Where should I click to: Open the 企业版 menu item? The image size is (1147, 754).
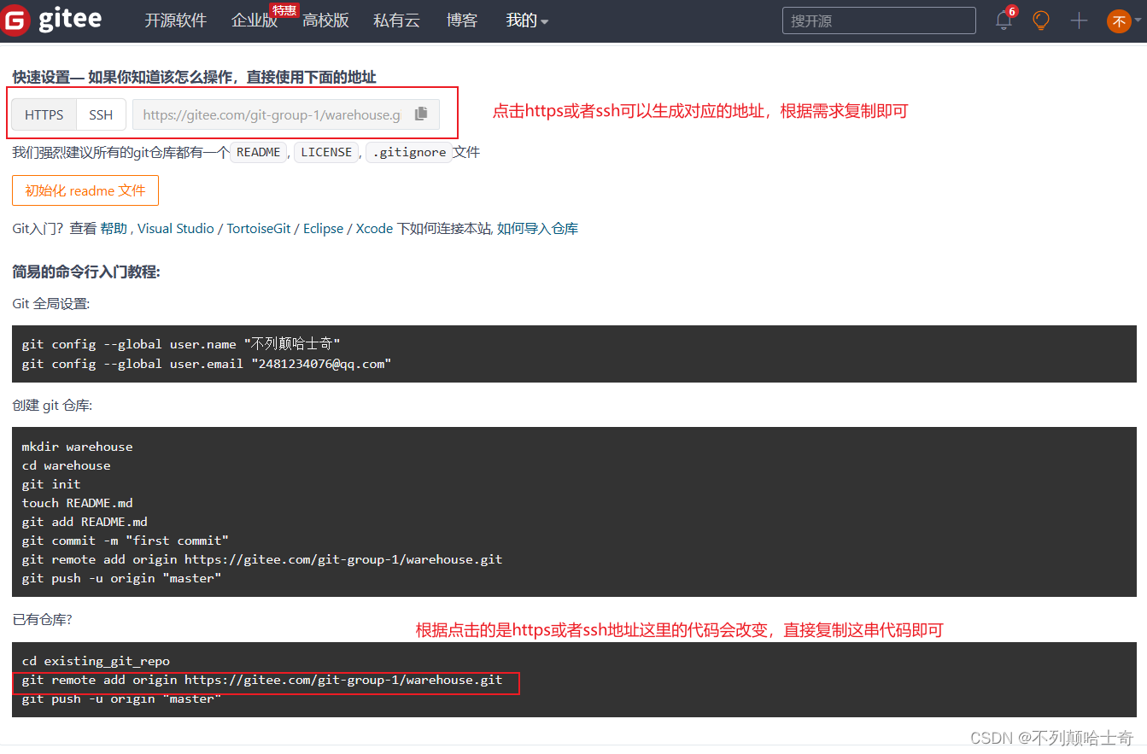tap(255, 20)
